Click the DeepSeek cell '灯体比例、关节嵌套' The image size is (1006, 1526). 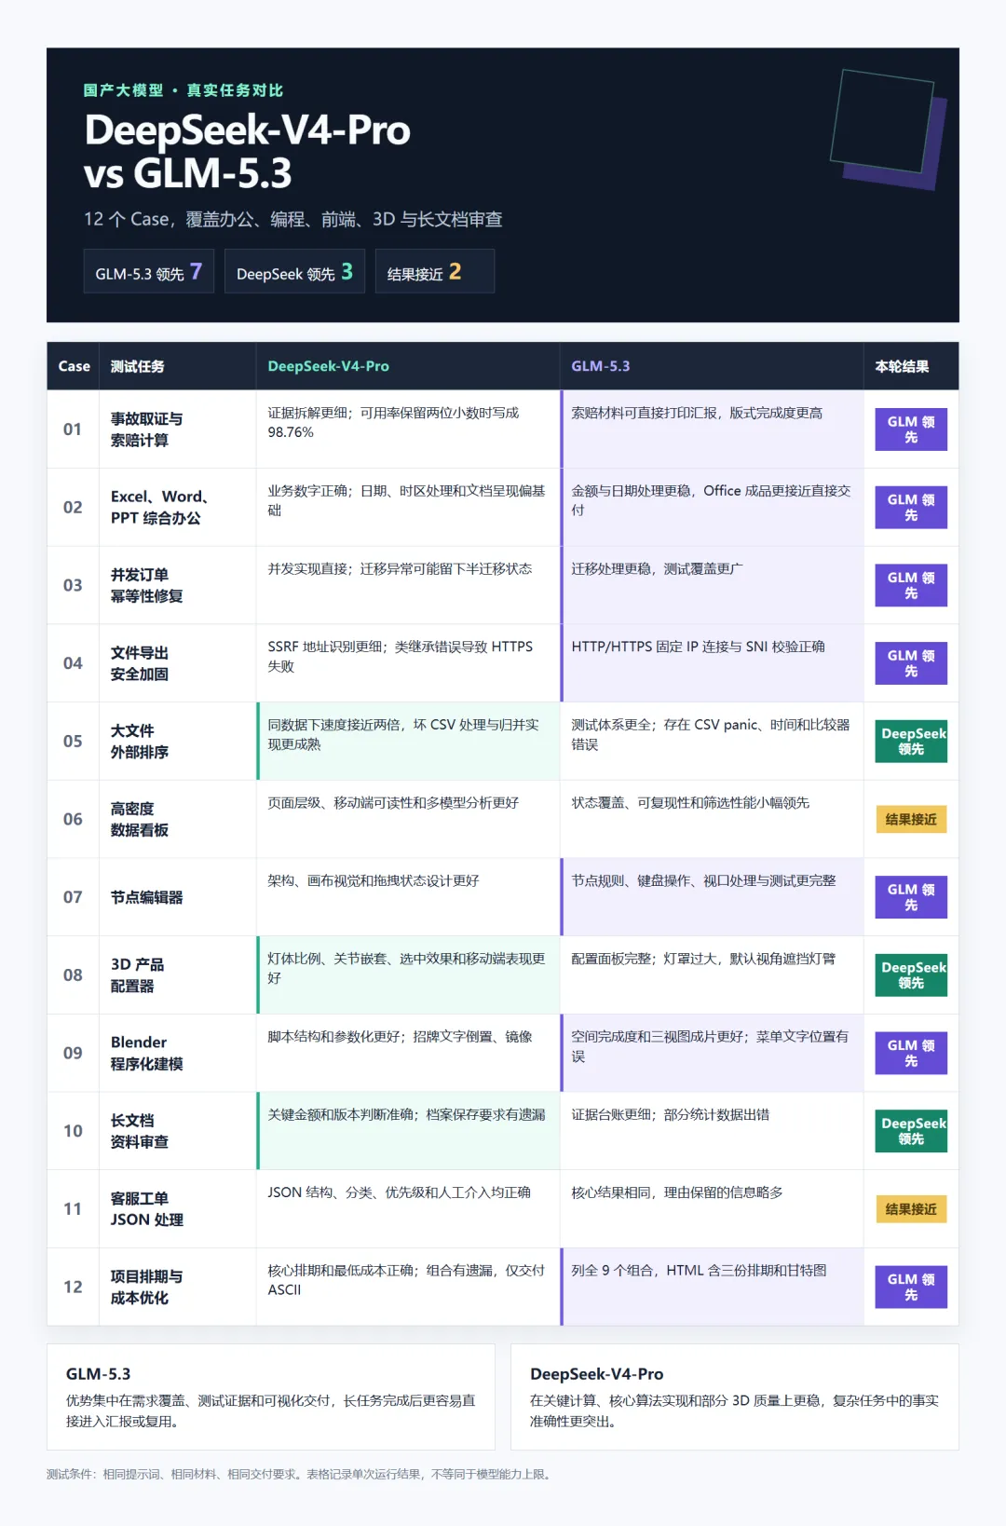pos(408,975)
